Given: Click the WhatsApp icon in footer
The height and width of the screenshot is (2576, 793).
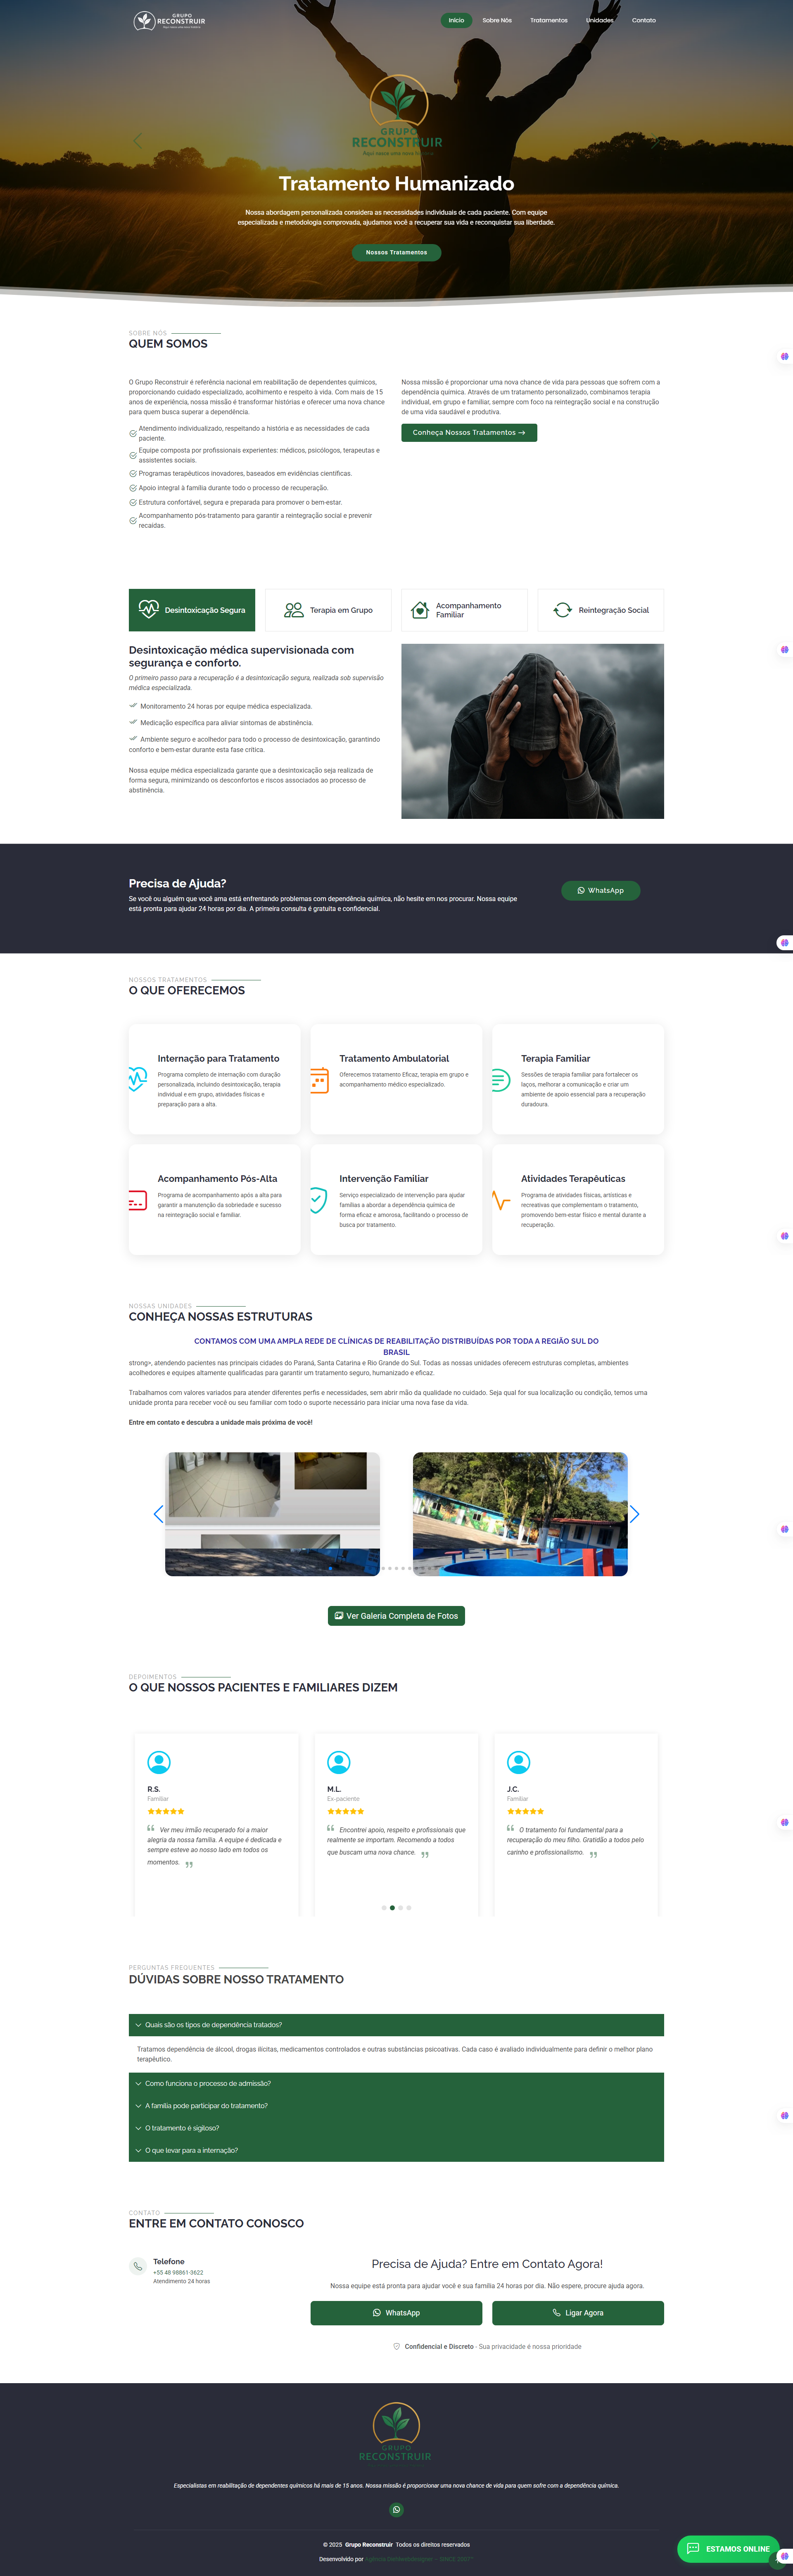Looking at the screenshot, I should coord(396,2509).
